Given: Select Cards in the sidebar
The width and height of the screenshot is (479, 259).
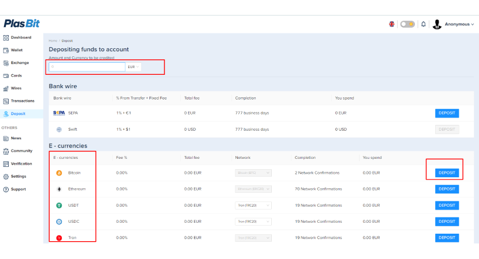Looking at the screenshot, I should [x=17, y=75].
